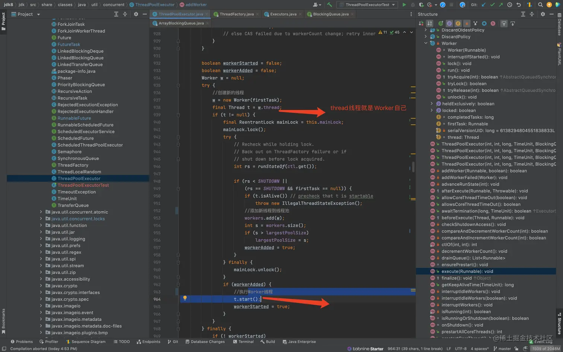Expand heldExclusively: boolean in Structure

[x=432, y=104]
